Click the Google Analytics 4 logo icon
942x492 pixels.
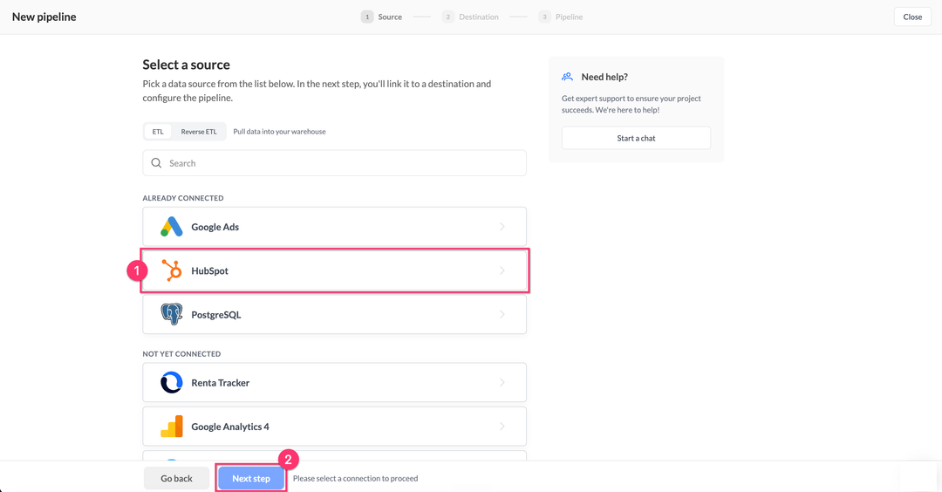click(172, 426)
